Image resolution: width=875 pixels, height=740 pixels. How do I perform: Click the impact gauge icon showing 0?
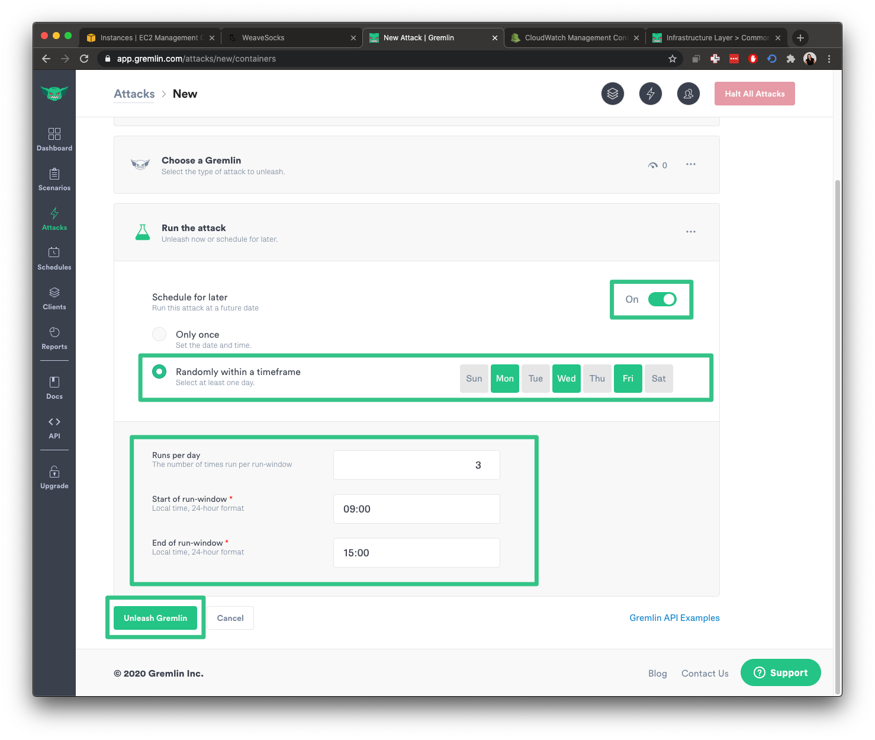click(x=653, y=165)
